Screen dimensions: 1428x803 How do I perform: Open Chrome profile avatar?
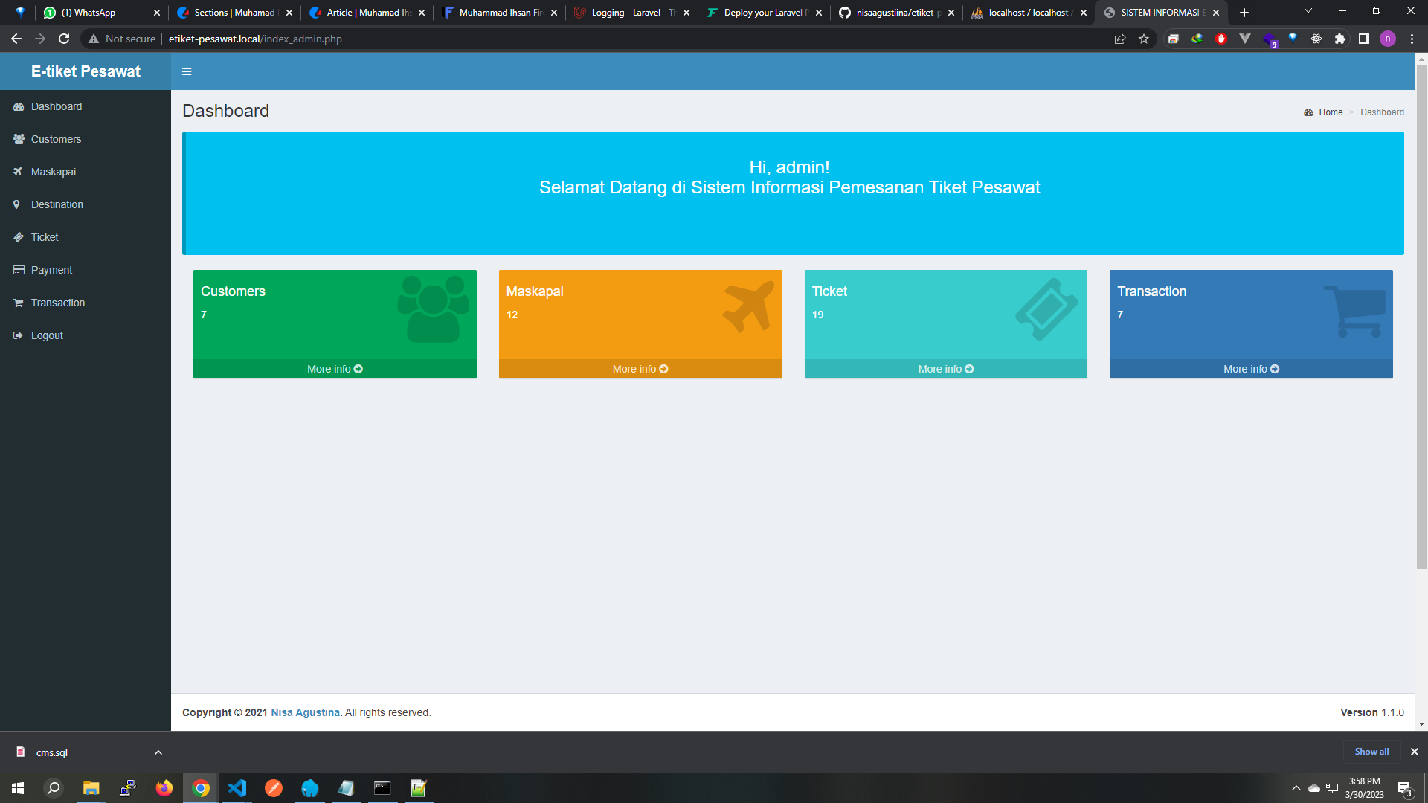[1388, 39]
